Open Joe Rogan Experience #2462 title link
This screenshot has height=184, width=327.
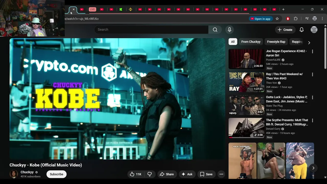pos(286,53)
